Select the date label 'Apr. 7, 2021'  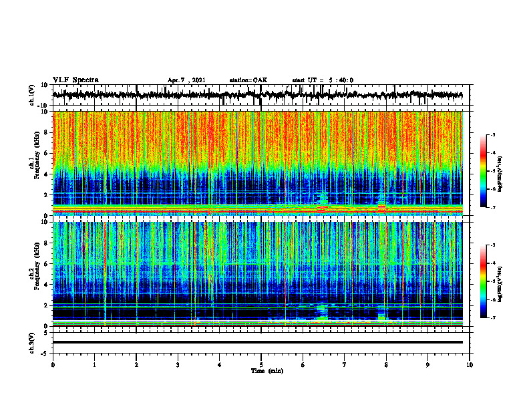[x=186, y=80]
